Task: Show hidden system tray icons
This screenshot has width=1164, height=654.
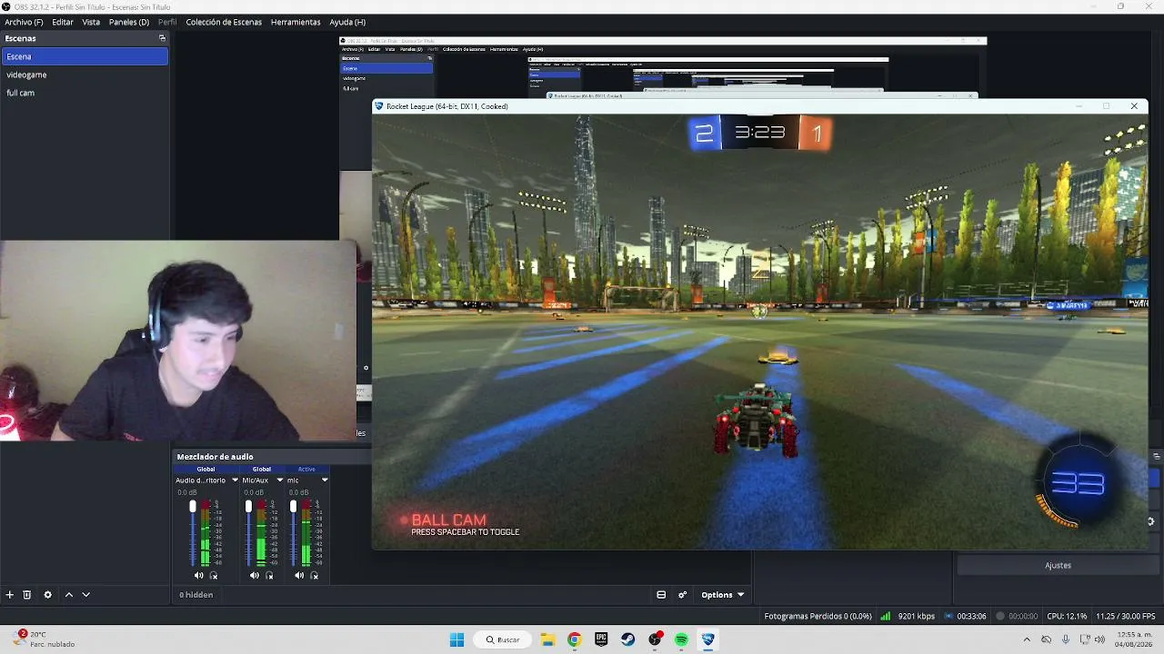Action: [x=1027, y=639]
